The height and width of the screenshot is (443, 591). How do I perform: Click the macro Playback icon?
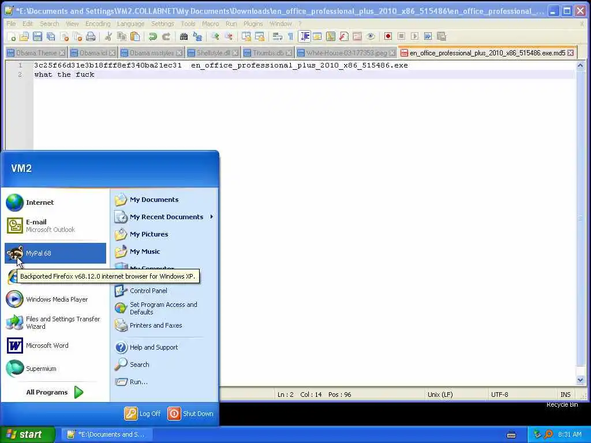(414, 36)
